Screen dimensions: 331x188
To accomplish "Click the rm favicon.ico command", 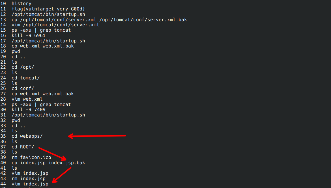I will [x=31, y=157].
